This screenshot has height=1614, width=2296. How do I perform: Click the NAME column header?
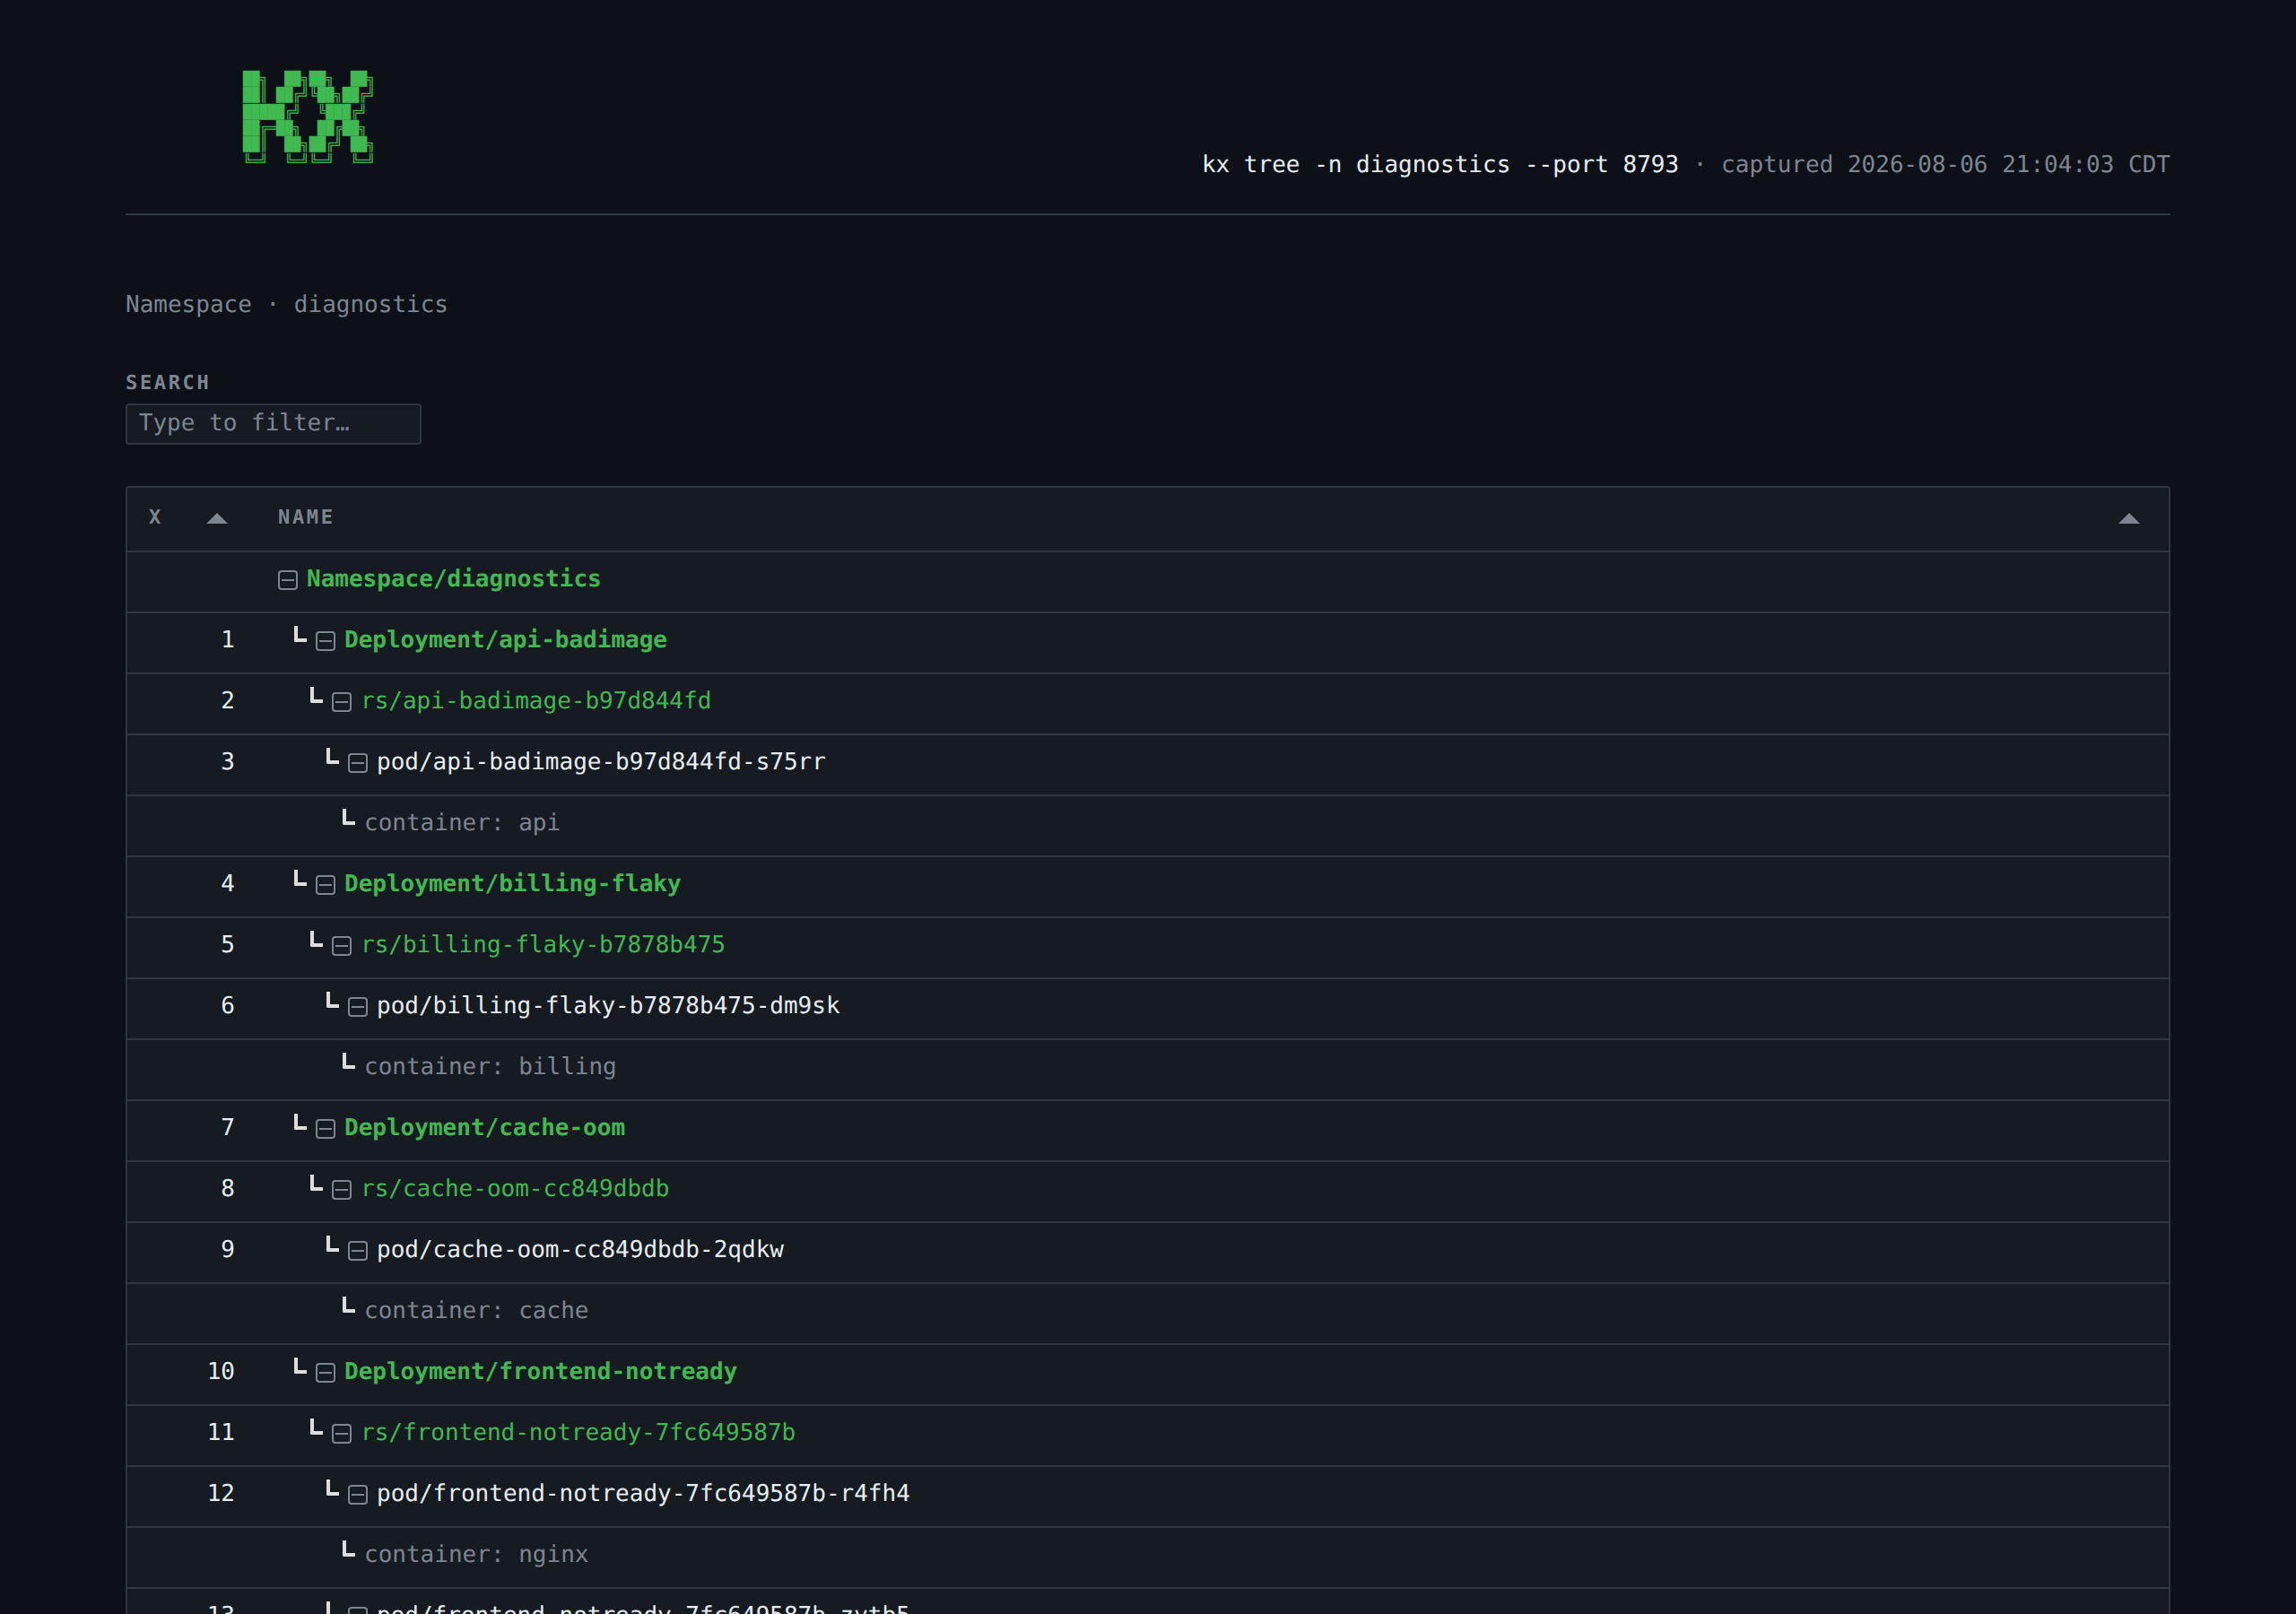coord(305,517)
